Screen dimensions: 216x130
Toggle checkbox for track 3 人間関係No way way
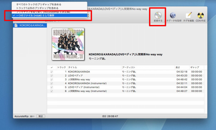[x=51, y=79]
